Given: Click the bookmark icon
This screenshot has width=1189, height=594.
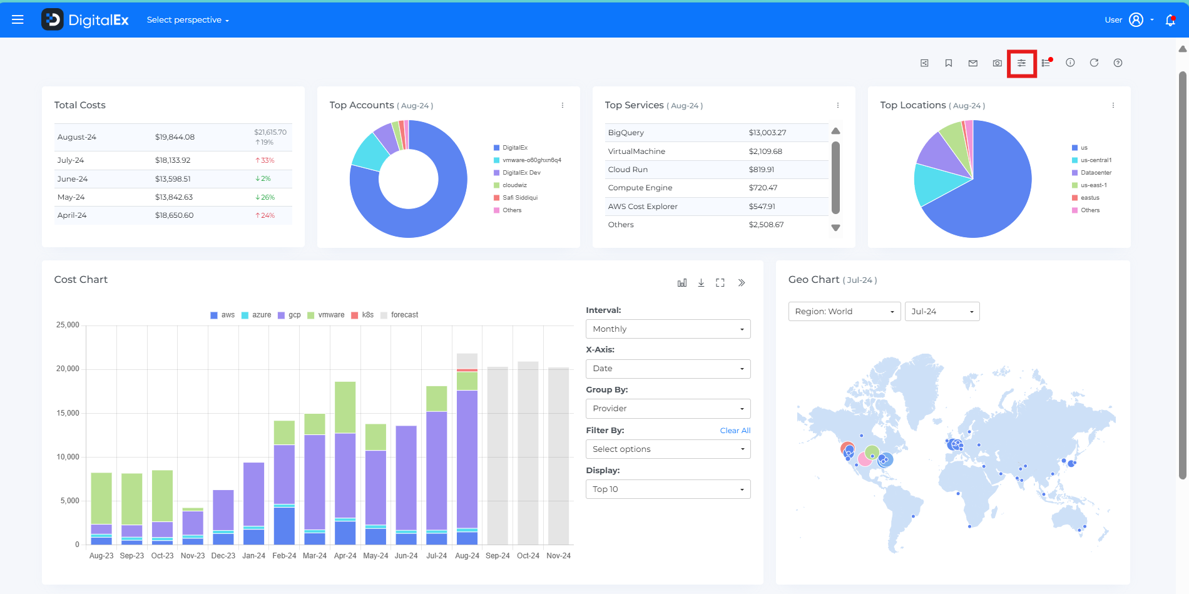Looking at the screenshot, I should click(949, 63).
